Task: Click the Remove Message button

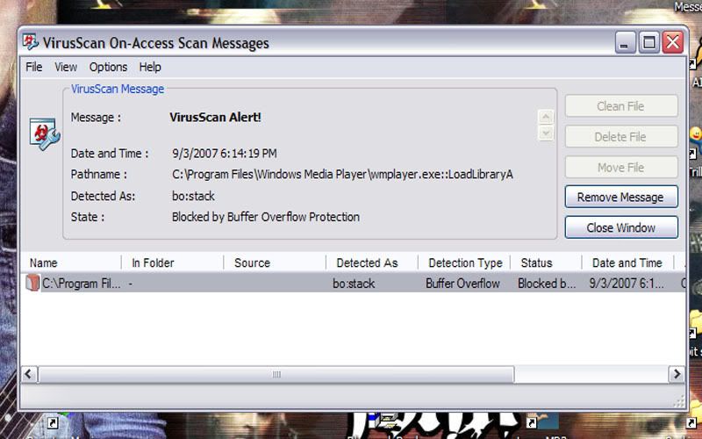Action: [x=621, y=197]
